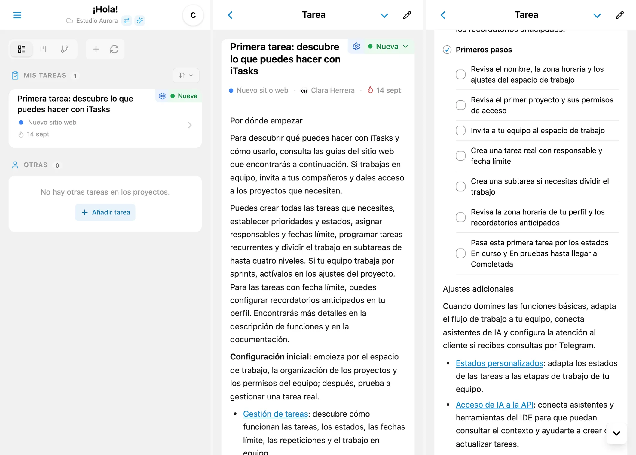This screenshot has height=455, width=636.
Task: Click the blue project color dot in detail
Action: point(231,90)
